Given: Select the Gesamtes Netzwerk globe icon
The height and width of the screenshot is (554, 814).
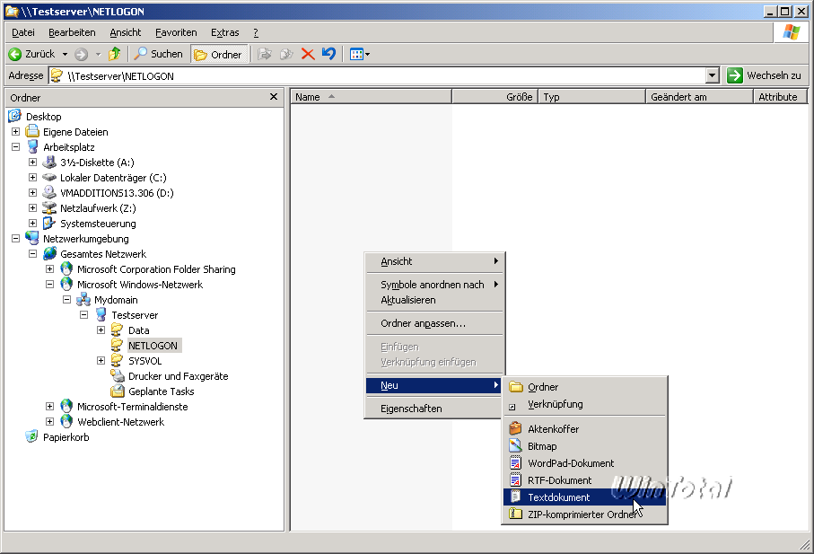Looking at the screenshot, I should [x=50, y=254].
